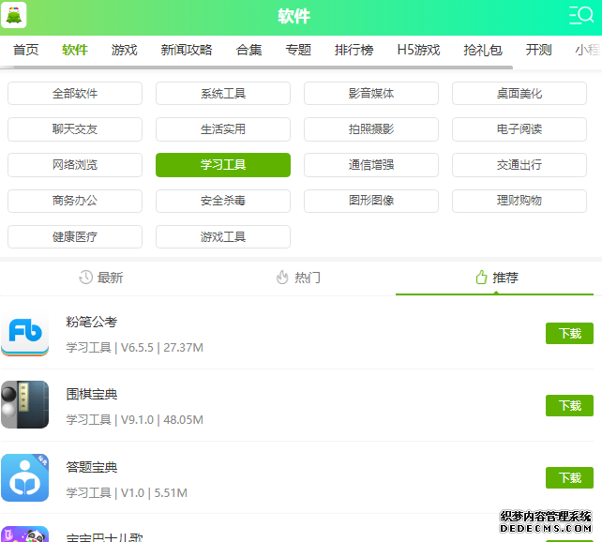Go to the 首页 nav tab
602x542 pixels.
[25, 50]
